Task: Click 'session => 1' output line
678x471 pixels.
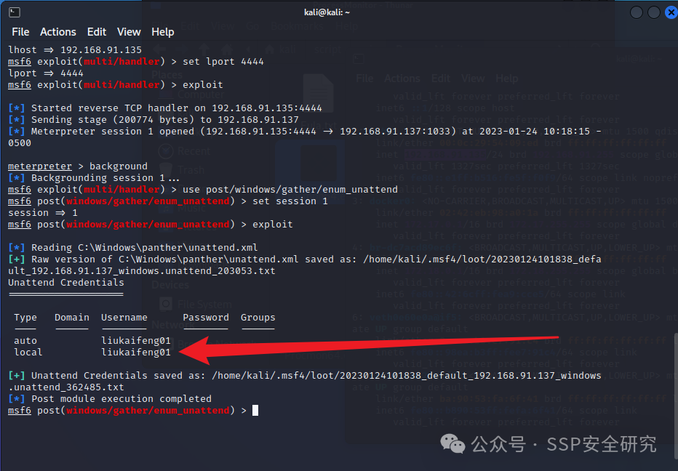Action: (43, 213)
